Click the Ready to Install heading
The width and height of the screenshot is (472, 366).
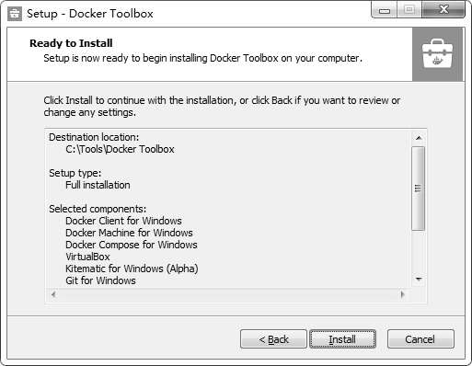point(71,43)
